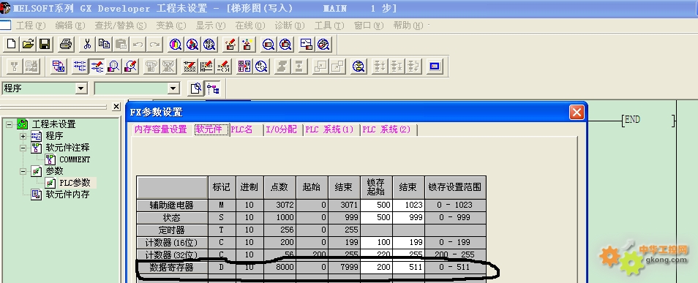The image size is (698, 283).
Task: Collapse the 参数 tree node
Action: coord(23,171)
